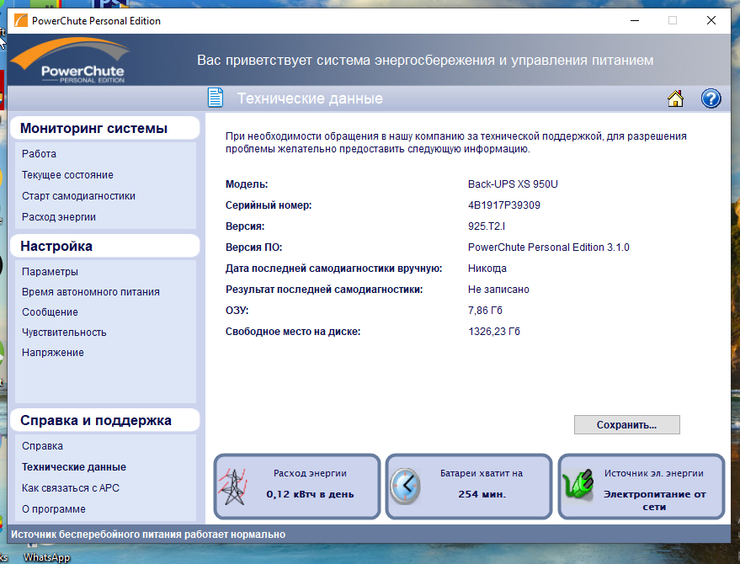Click the technical data document icon
Image resolution: width=740 pixels, height=564 pixels.
[216, 98]
